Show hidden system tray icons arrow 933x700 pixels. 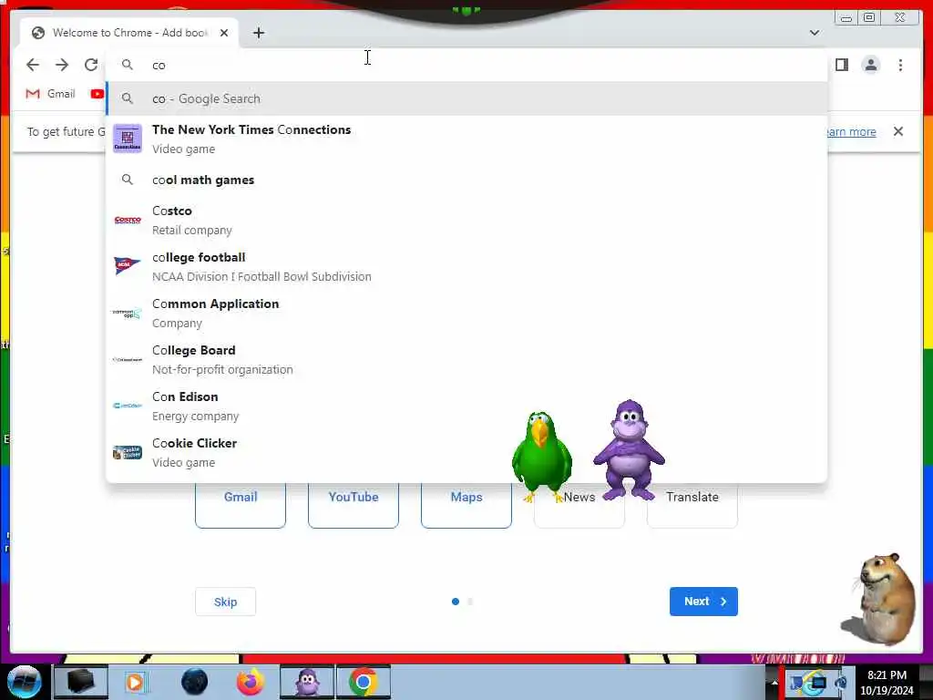tap(774, 683)
